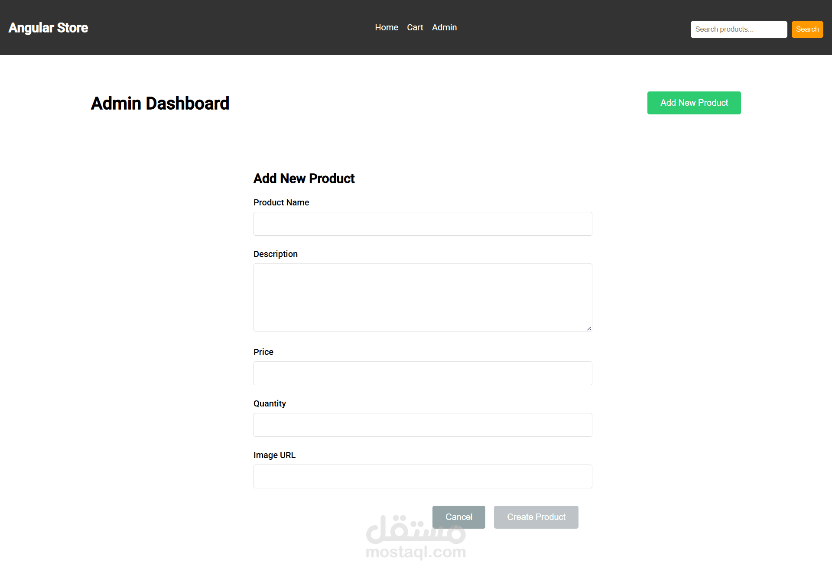
Task: Click the Image URL label
Action: tap(274, 455)
